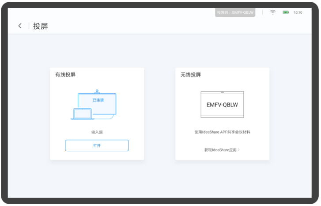
Task: Click the 投屏码 badge in status bar
Action: pyautogui.click(x=235, y=12)
